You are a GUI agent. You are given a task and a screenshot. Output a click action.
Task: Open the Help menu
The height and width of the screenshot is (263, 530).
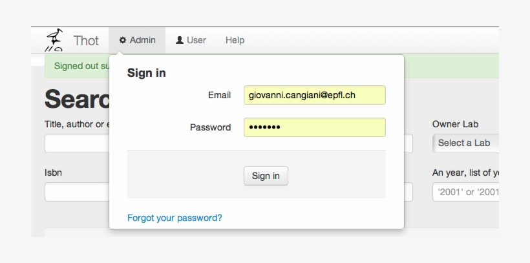click(x=235, y=40)
